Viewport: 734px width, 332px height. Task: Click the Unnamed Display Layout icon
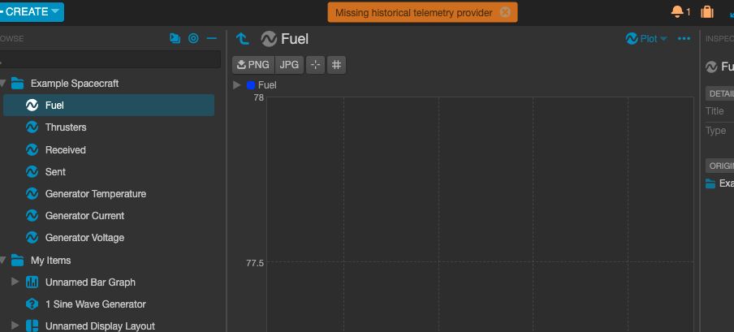[x=32, y=326]
